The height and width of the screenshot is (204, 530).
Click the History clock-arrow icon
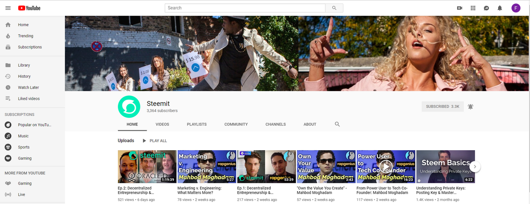point(8,76)
